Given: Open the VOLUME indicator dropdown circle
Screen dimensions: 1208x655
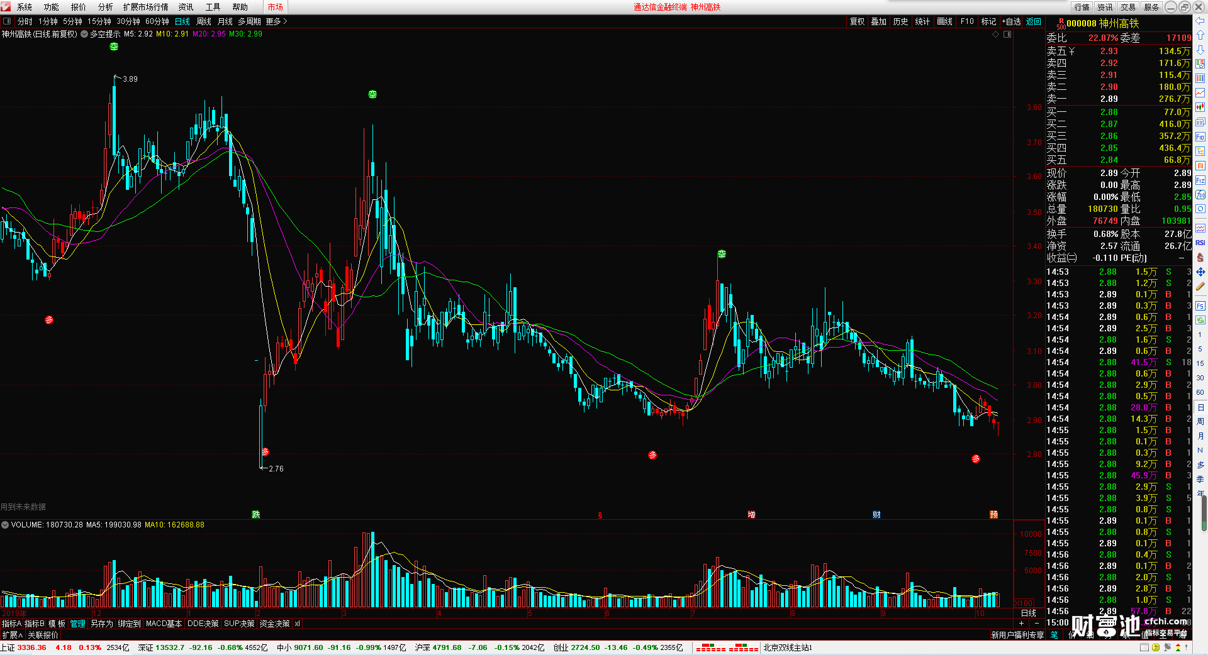Looking at the screenshot, I should click(x=5, y=525).
